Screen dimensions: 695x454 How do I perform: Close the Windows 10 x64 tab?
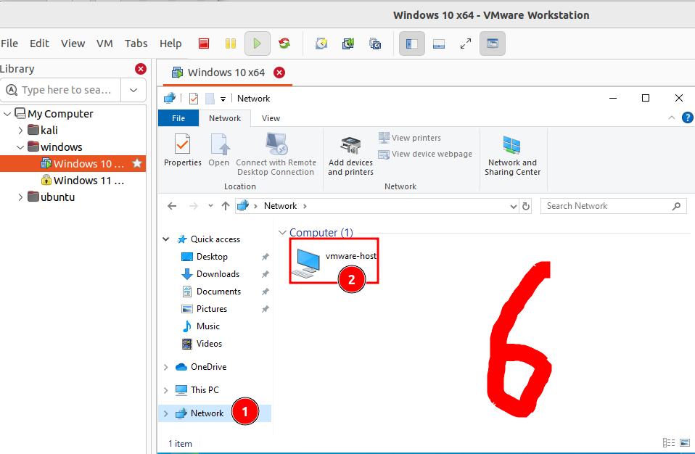[279, 73]
